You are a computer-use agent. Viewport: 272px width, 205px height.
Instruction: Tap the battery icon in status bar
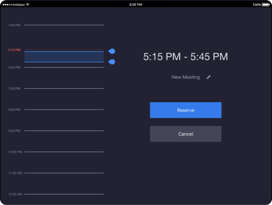click(x=266, y=5)
